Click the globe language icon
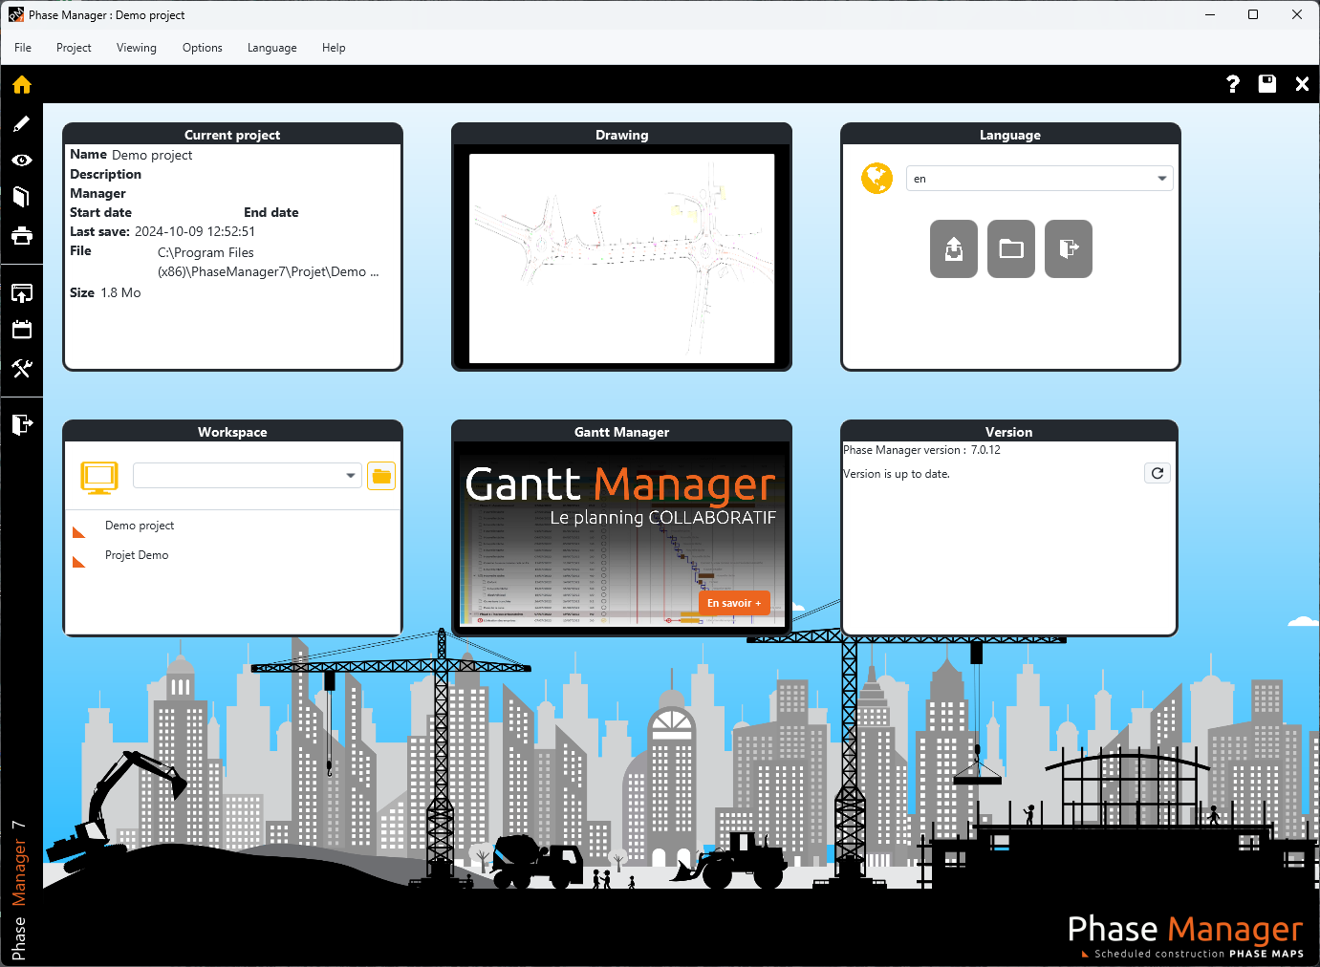 876,178
